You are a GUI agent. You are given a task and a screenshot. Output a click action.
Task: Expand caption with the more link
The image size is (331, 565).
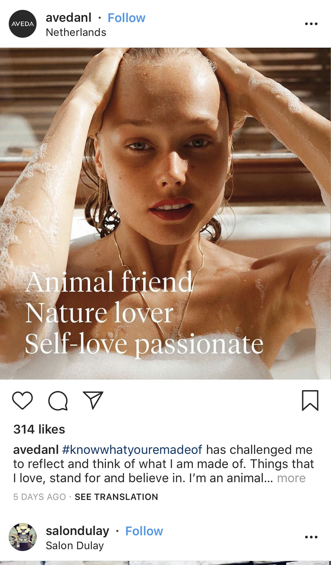(x=291, y=478)
